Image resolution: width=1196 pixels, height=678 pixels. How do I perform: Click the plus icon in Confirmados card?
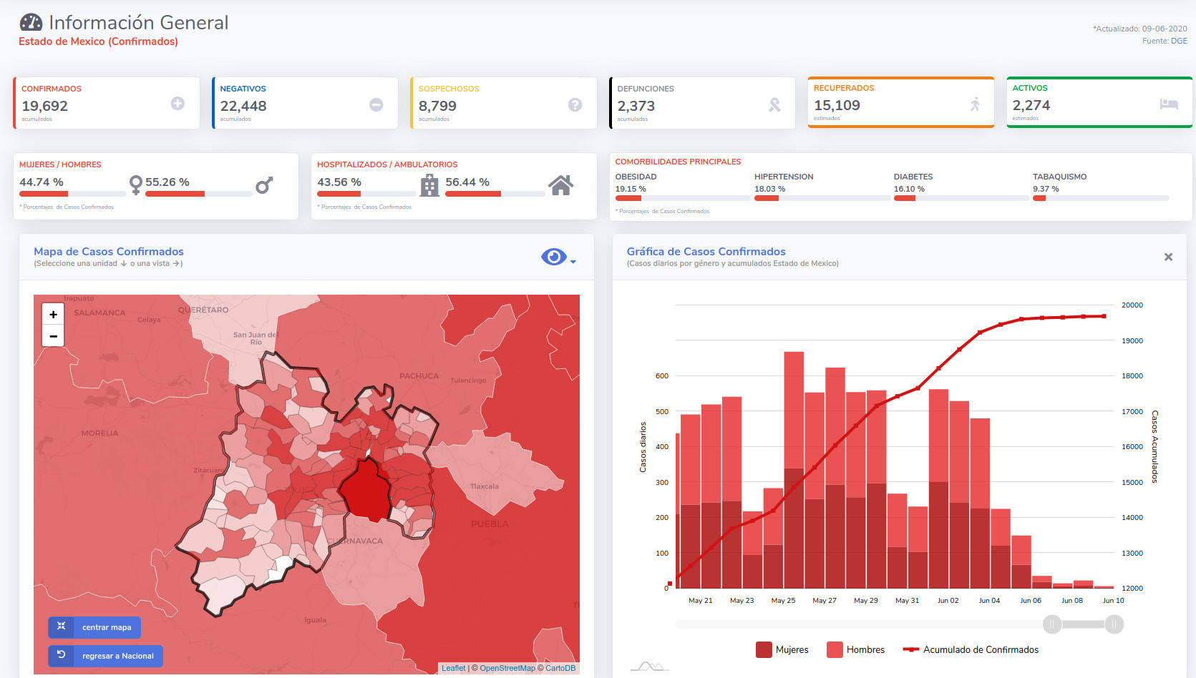point(178,104)
